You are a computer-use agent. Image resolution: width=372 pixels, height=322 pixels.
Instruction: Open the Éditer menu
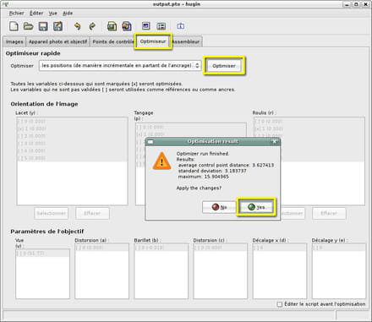(x=36, y=14)
